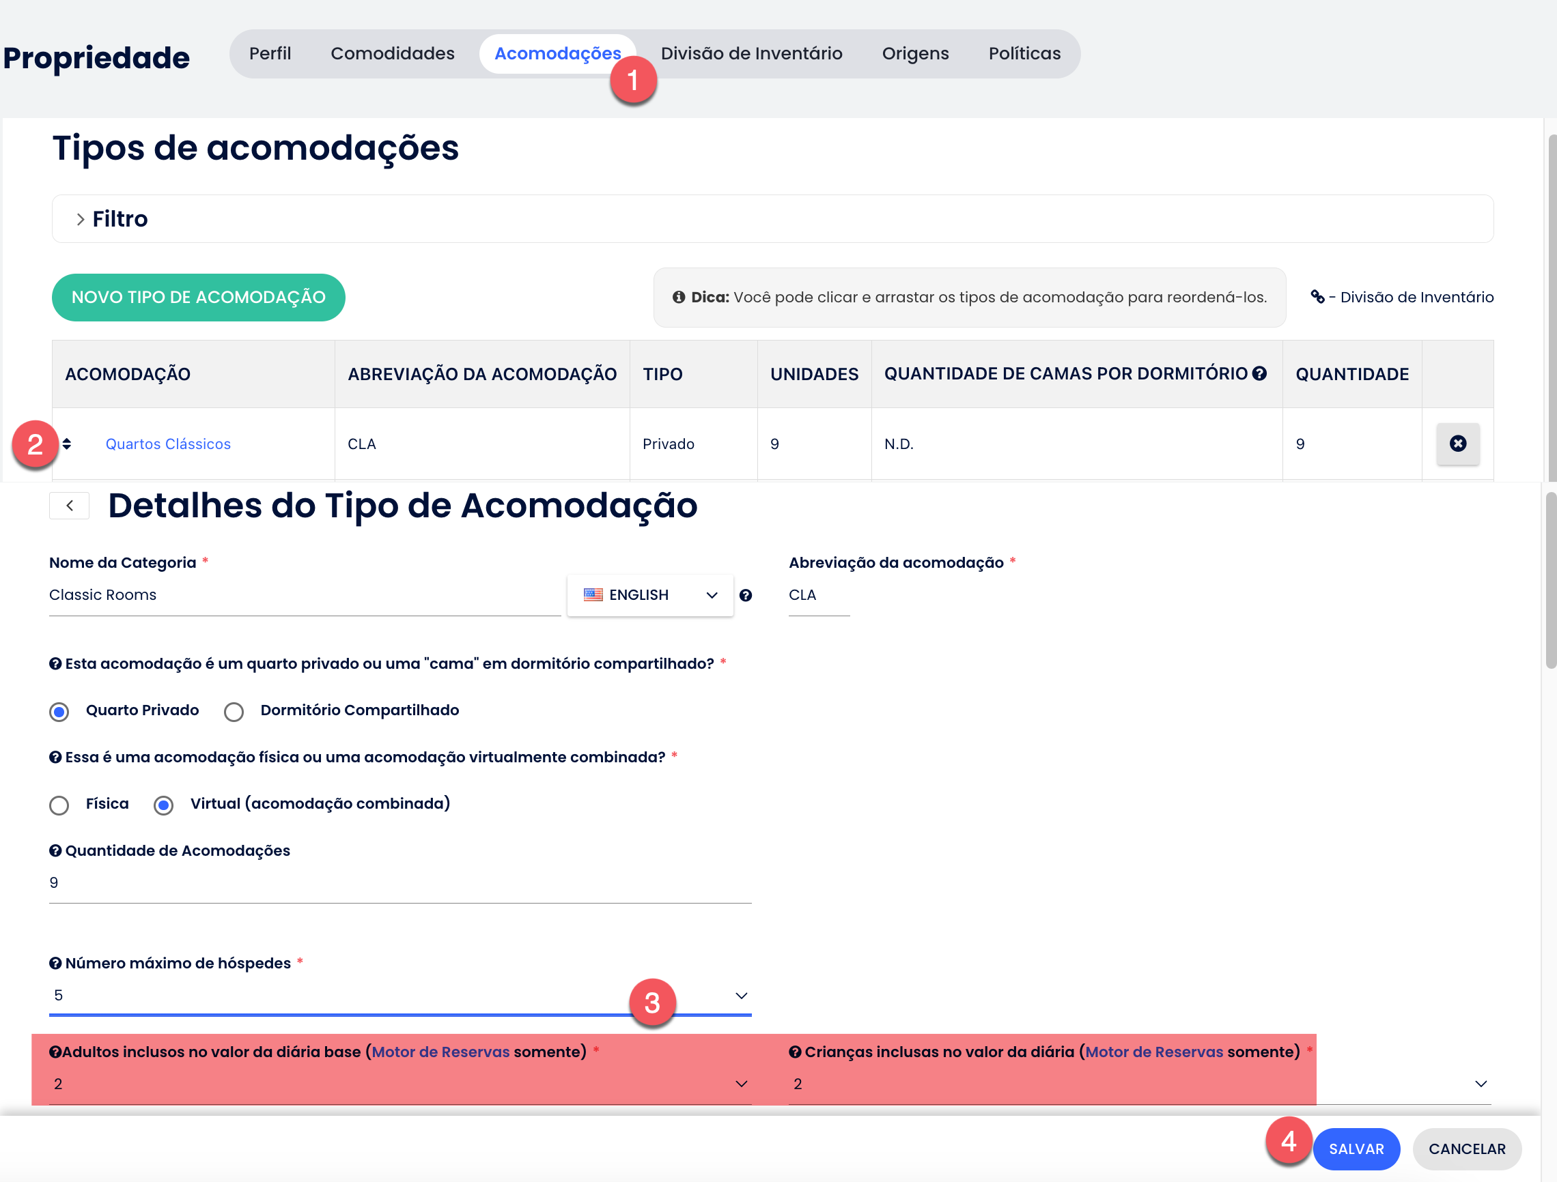This screenshot has height=1182, width=1557.
Task: Click help icon beside Quantidade de Acomodações
Action: (55, 850)
